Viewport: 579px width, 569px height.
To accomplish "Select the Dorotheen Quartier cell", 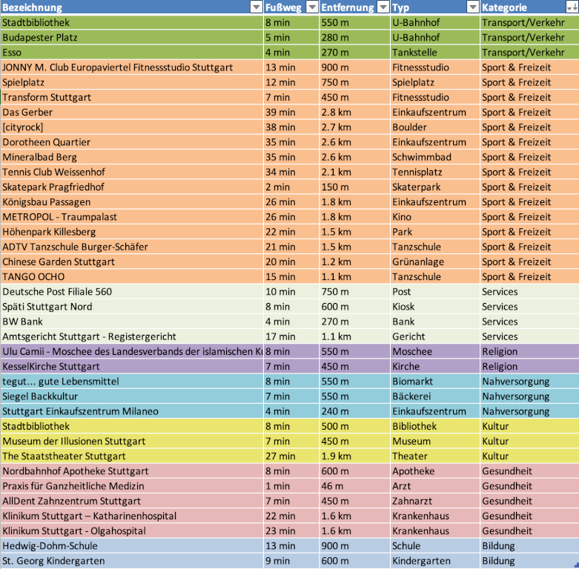I will (132, 142).
